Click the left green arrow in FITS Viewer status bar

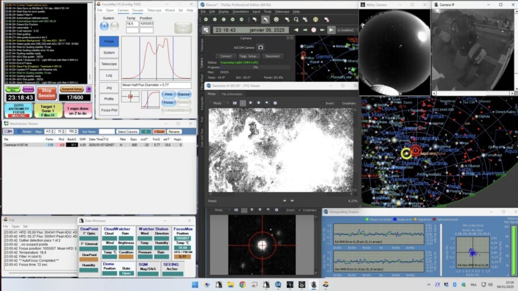[284, 200]
